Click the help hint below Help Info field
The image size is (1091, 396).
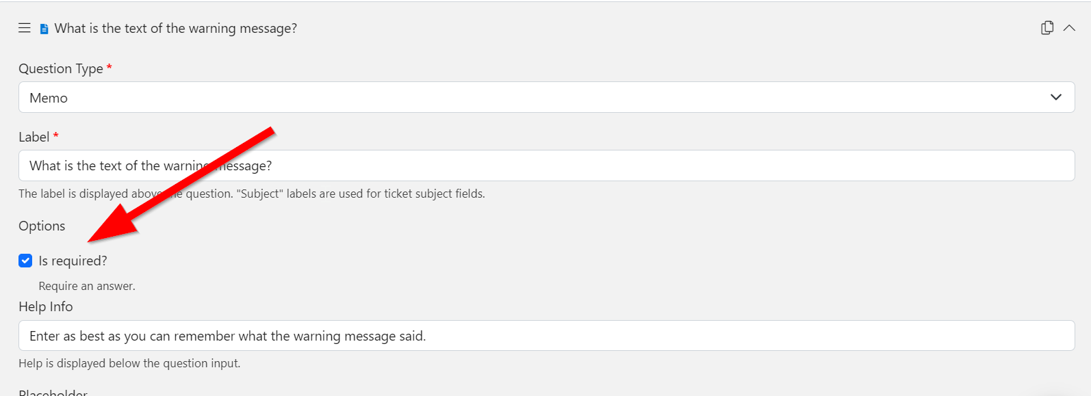[129, 363]
